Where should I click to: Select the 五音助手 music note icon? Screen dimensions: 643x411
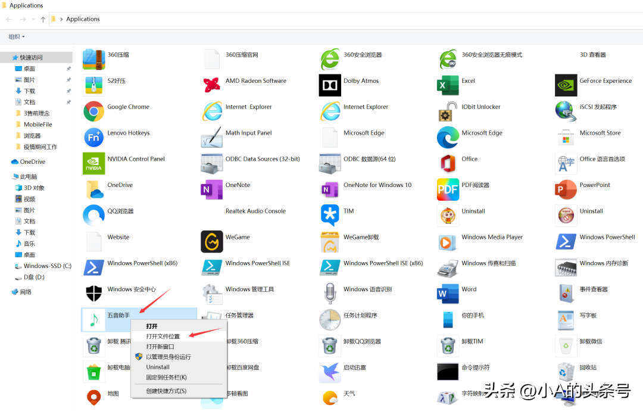(x=94, y=320)
